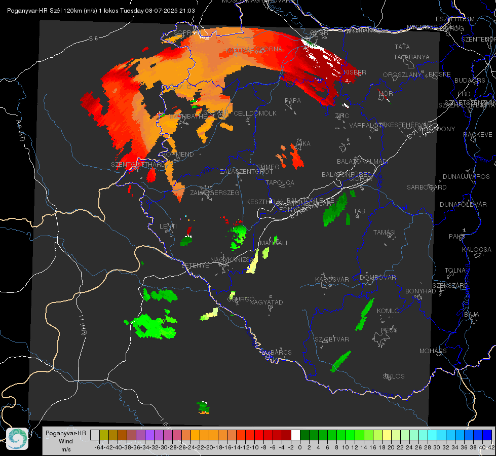The height and width of the screenshot is (456, 496).
Task: Click the LENTI label
Action: pos(168,226)
